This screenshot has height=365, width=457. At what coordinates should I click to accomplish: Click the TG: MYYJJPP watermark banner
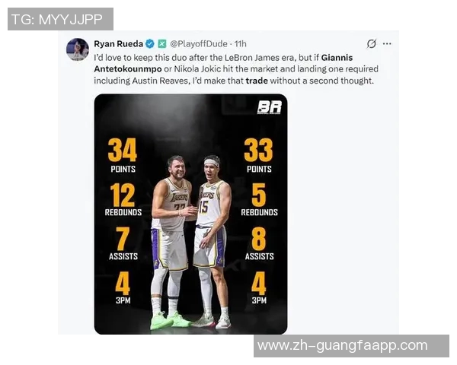[x=60, y=19]
